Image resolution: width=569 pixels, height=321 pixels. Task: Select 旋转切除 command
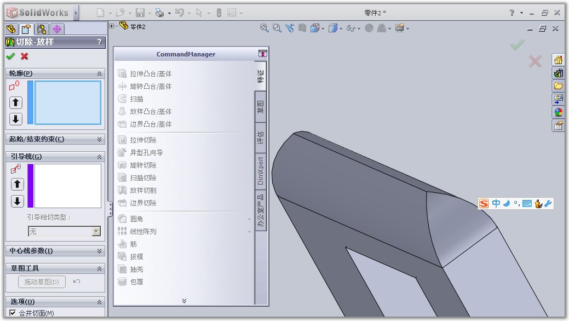[137, 165]
